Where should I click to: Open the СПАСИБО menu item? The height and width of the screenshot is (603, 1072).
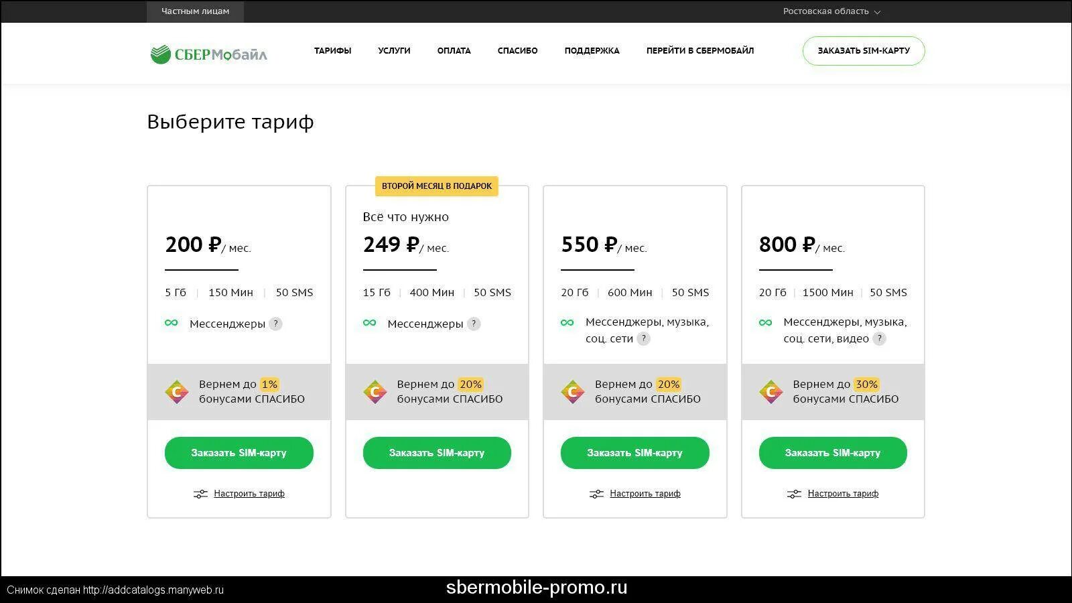coord(517,51)
